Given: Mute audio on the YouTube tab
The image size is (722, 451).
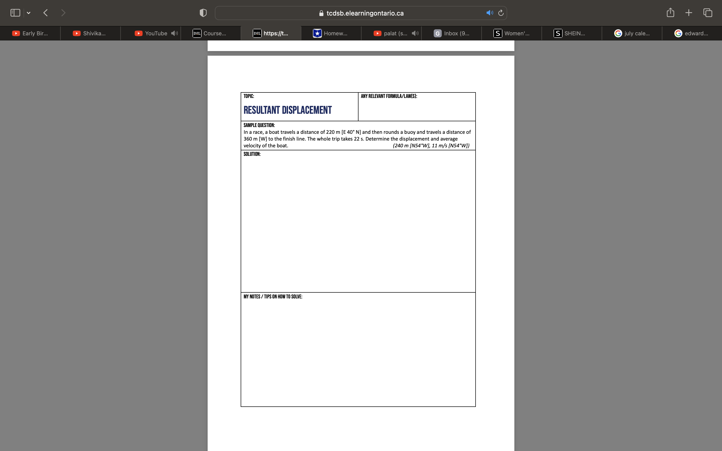Looking at the screenshot, I should tap(174, 33).
